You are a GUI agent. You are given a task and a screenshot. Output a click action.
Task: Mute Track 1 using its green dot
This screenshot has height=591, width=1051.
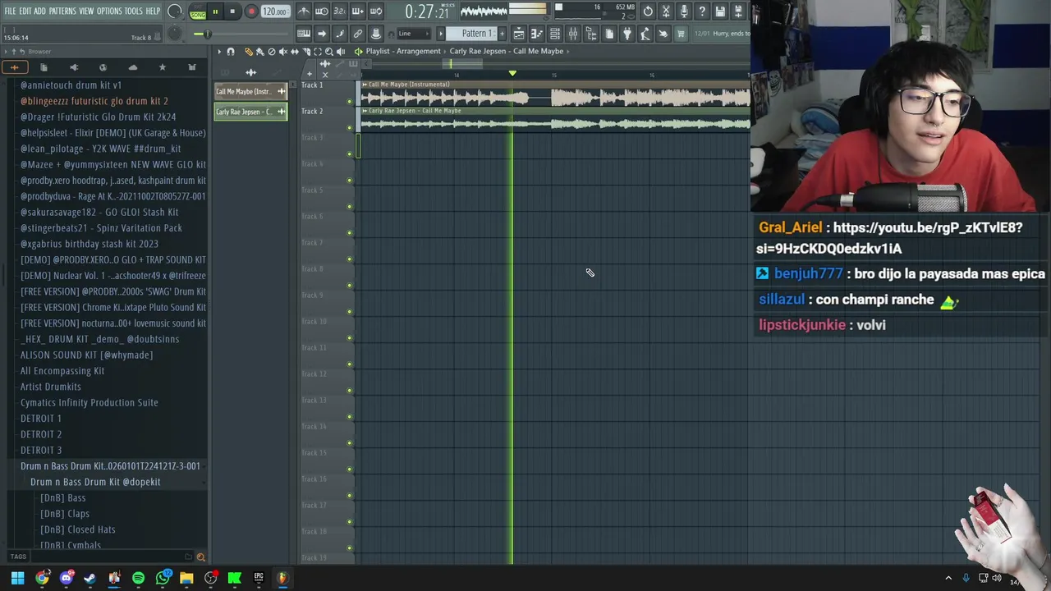[350, 102]
